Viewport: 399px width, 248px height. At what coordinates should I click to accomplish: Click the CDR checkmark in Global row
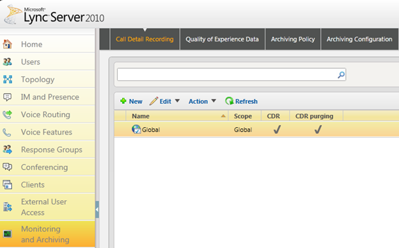[x=277, y=129]
